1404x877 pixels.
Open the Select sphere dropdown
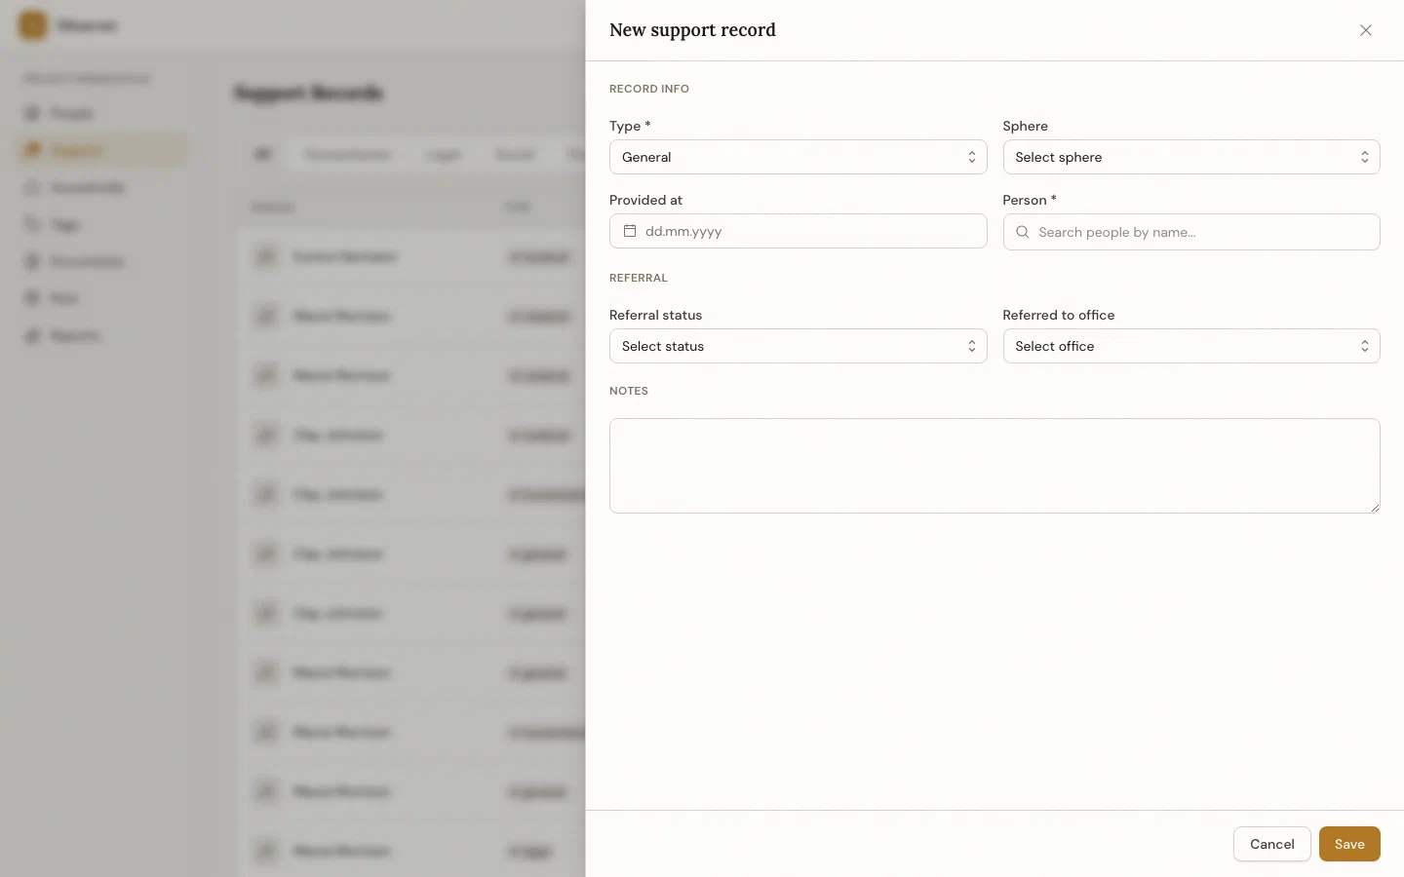point(1190,157)
